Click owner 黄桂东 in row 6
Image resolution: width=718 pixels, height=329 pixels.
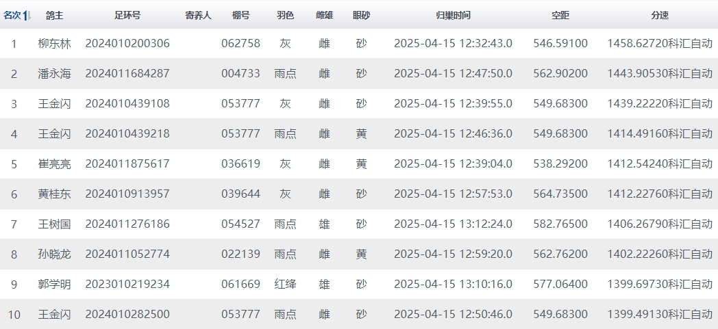pos(55,194)
